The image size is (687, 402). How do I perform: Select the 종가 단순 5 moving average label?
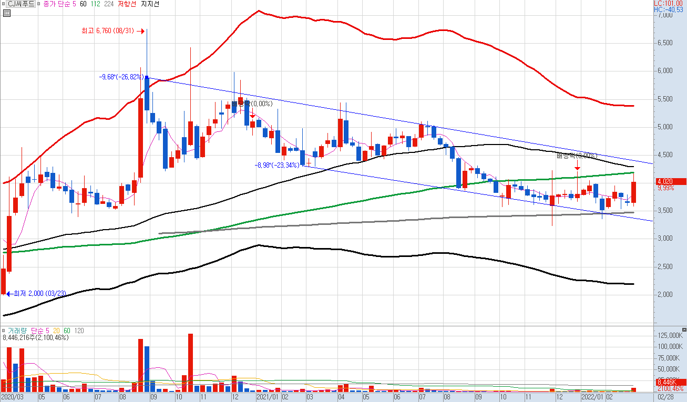[59, 4]
